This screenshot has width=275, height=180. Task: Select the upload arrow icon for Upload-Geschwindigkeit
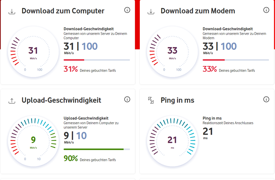[x=12, y=100]
